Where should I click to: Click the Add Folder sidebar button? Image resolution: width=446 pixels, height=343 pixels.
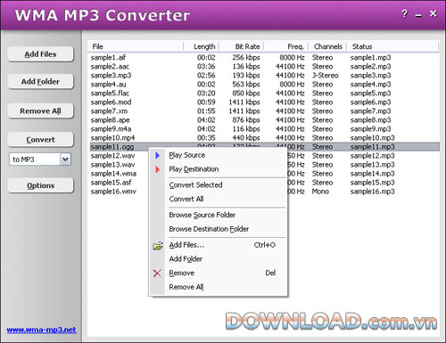pos(40,82)
